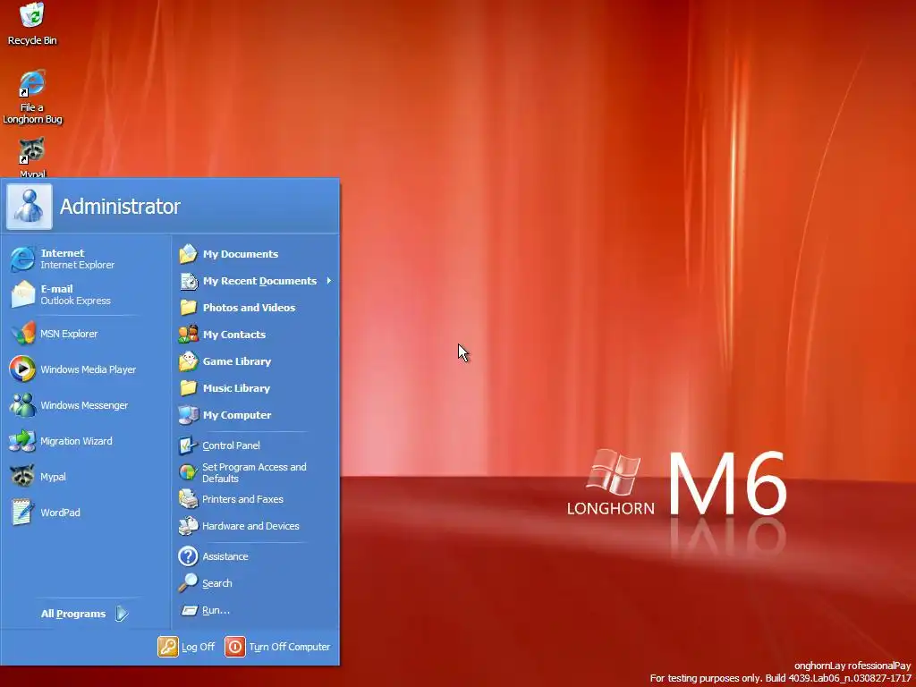916x687 pixels.
Task: Launch the Windows Media Player icon
Action: 22,369
